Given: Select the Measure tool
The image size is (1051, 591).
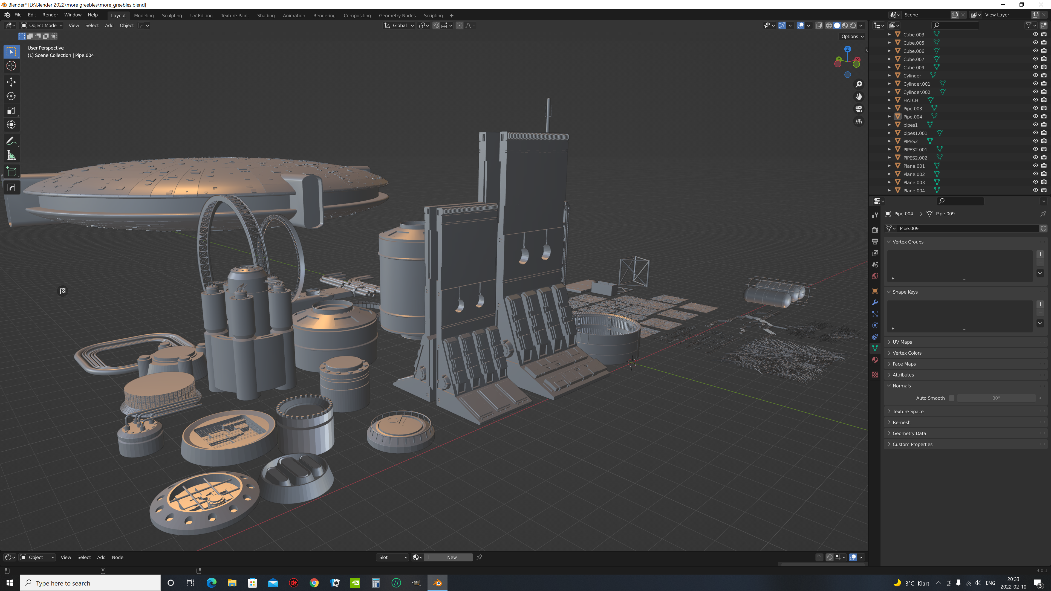Looking at the screenshot, I should 11,155.
